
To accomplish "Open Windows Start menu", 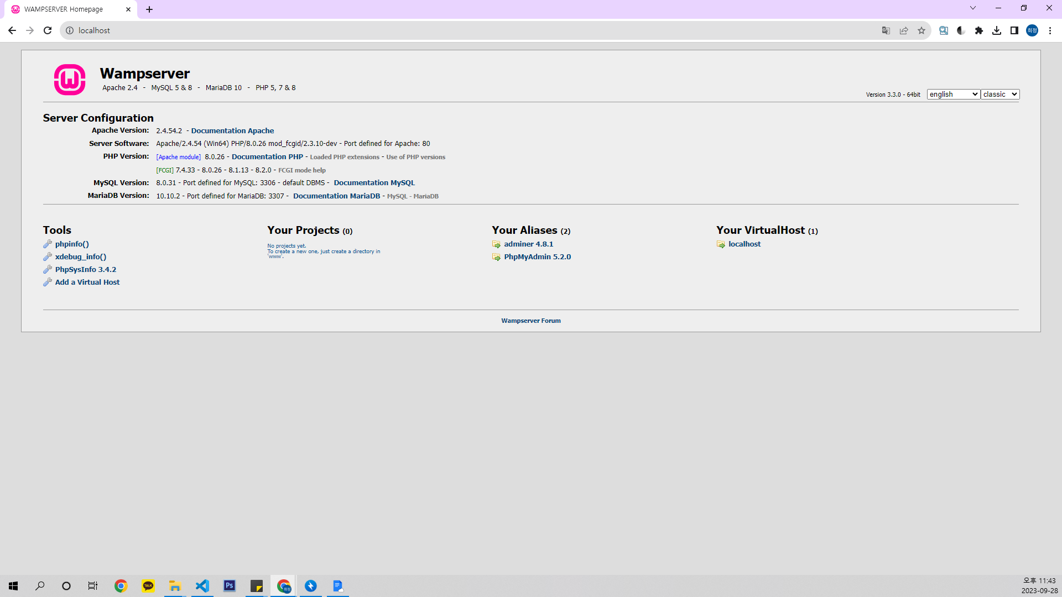I will pos(13,586).
